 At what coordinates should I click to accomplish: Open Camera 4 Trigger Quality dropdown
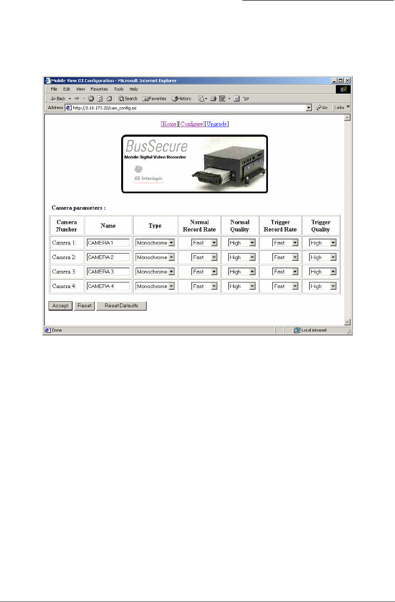[323, 286]
